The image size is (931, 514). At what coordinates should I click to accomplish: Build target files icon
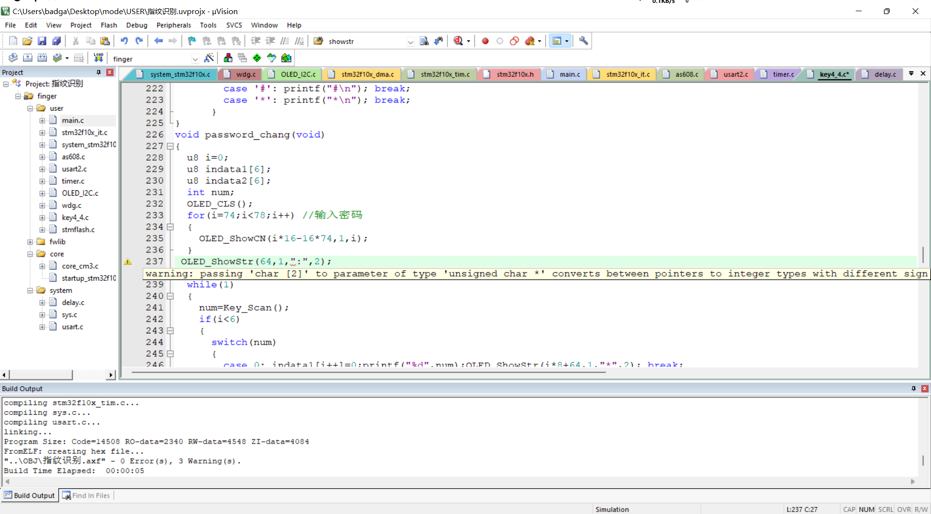click(28, 58)
